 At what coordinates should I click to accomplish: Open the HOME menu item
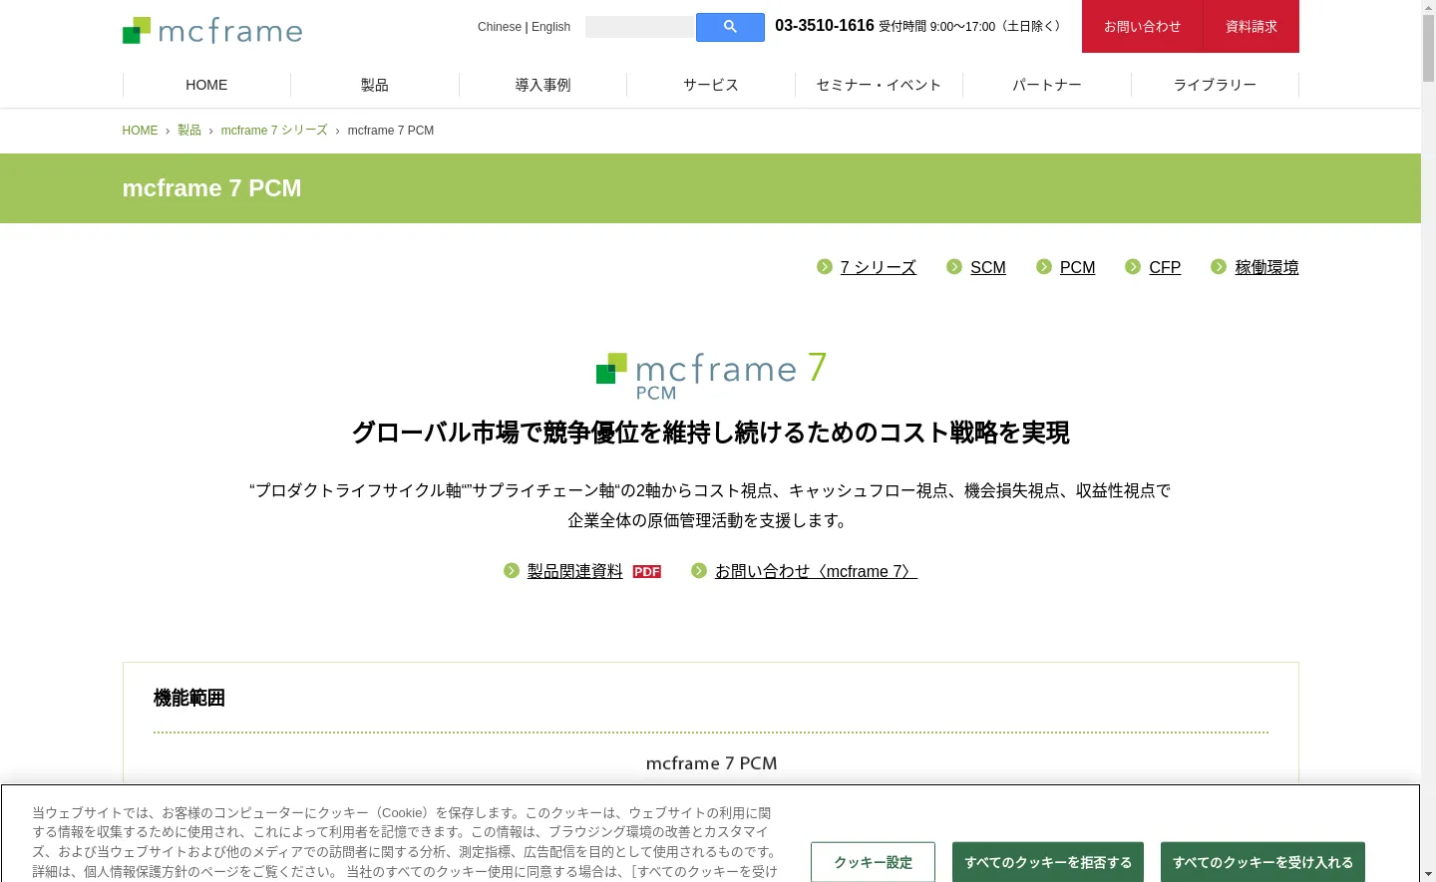point(206,85)
